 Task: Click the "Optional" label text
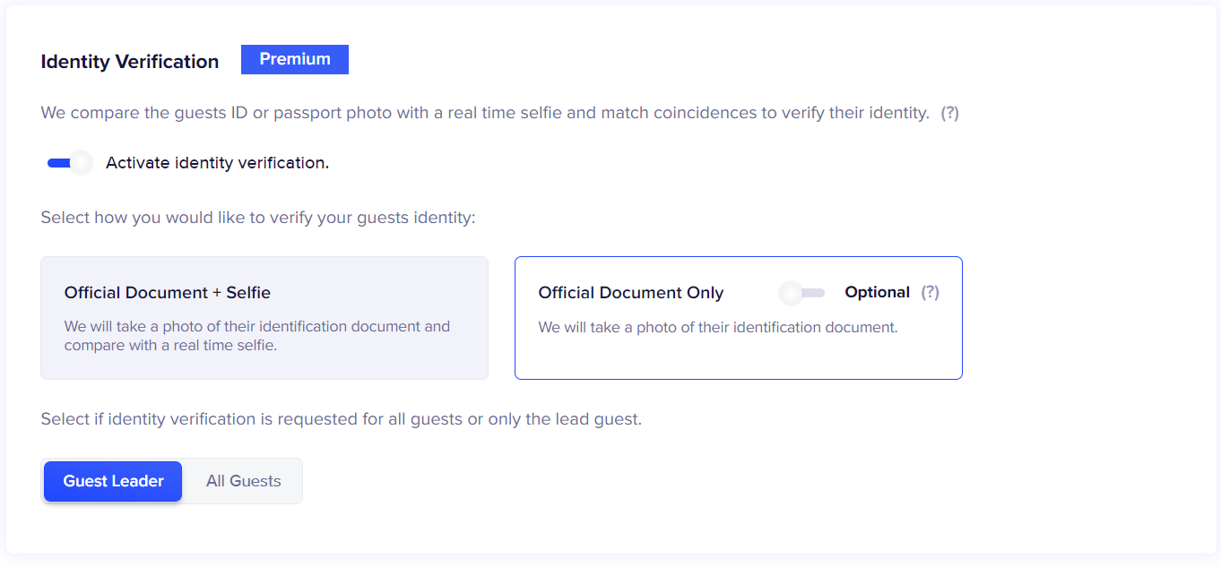click(877, 293)
